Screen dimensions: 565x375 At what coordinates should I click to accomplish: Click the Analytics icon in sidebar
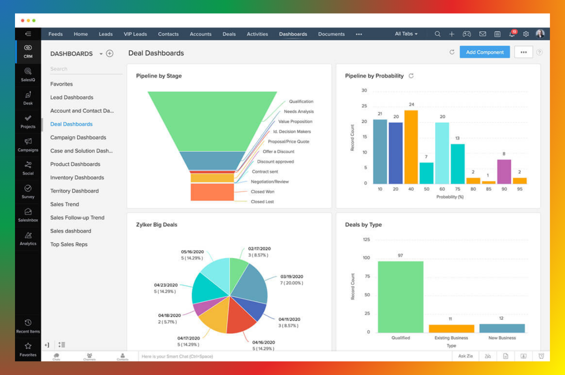point(28,238)
